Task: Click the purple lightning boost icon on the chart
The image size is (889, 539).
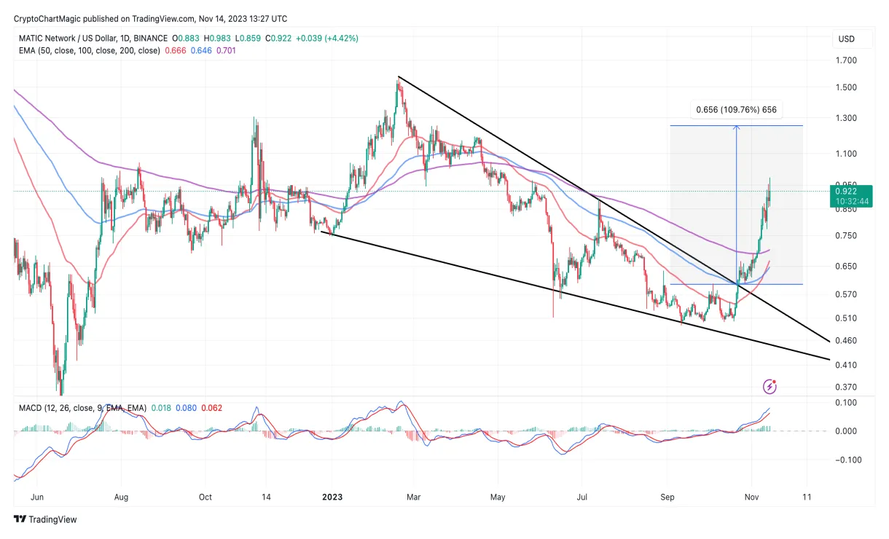Action: point(770,386)
